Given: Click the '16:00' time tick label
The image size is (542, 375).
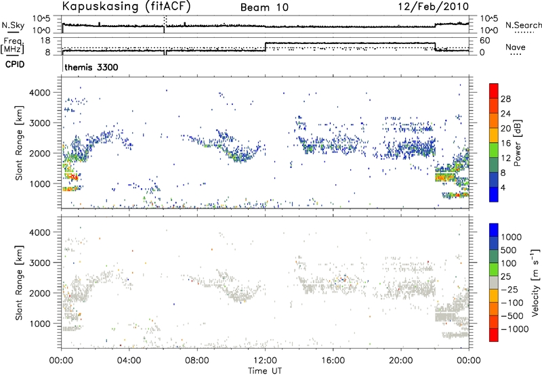Looking at the screenshot, I should [x=333, y=361].
